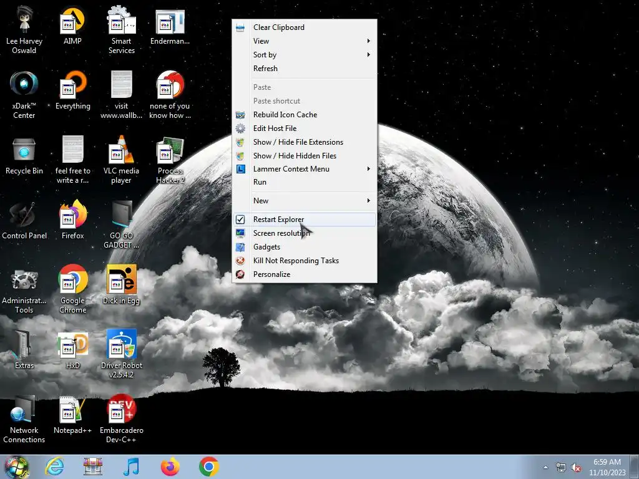
Task: Expand the View submenu
Action: [x=305, y=41]
